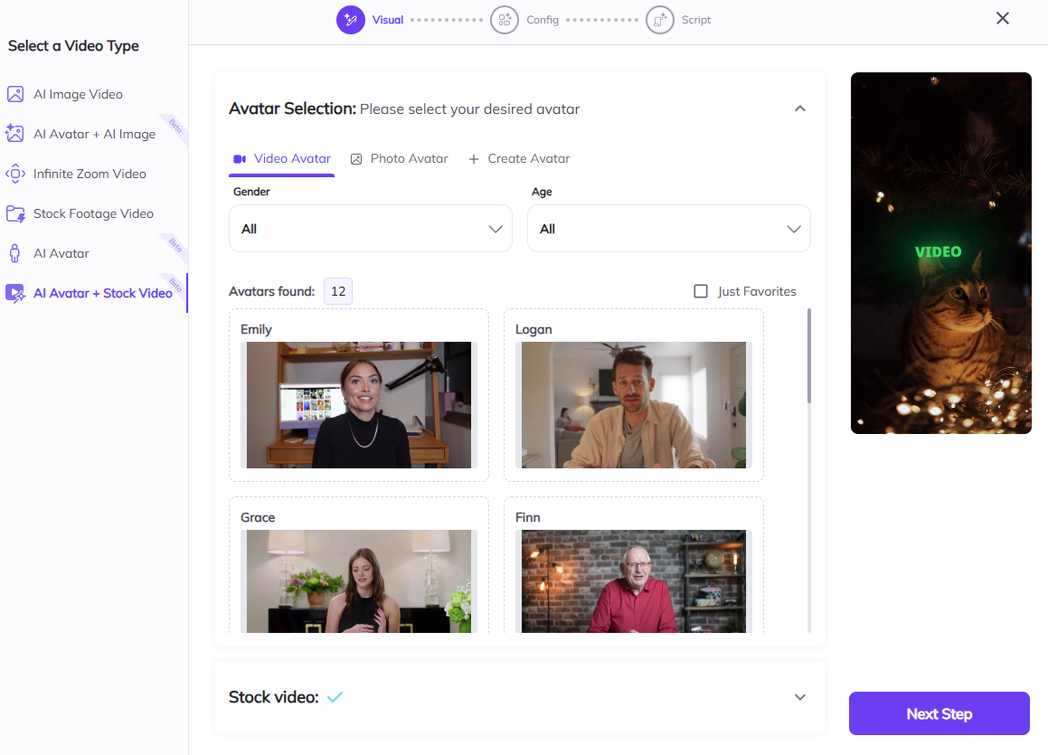Image resolution: width=1048 pixels, height=755 pixels.
Task: Enable the Just Favorites checkbox
Action: pos(701,291)
